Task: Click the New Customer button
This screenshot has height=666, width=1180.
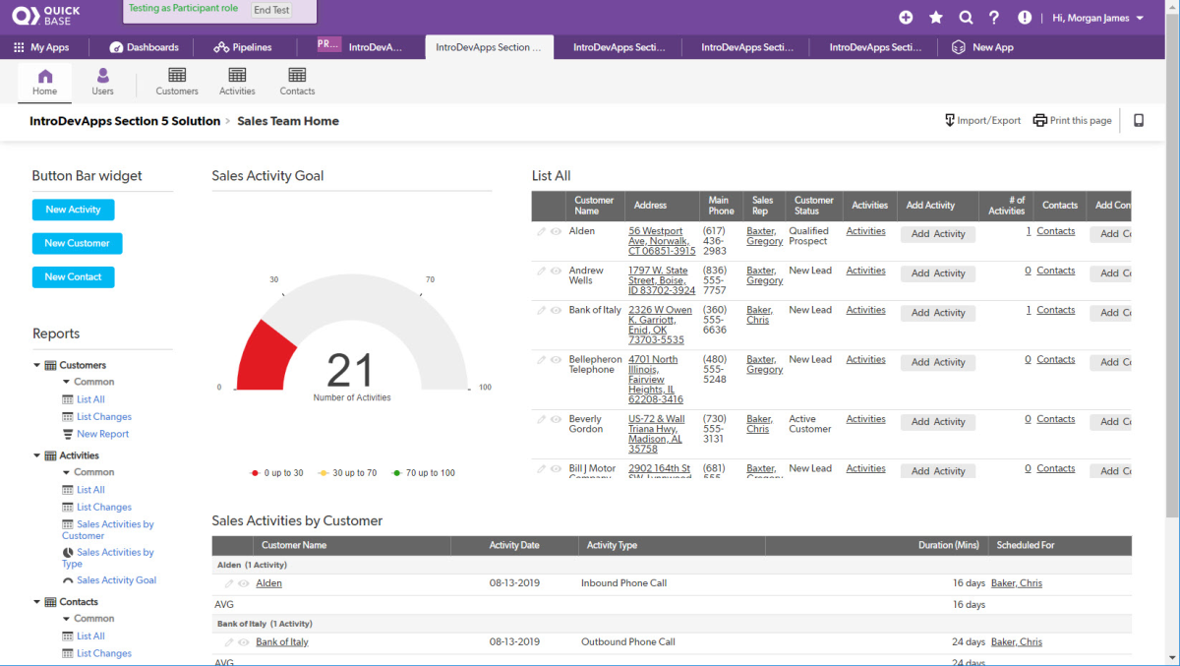Action: pyautogui.click(x=77, y=243)
